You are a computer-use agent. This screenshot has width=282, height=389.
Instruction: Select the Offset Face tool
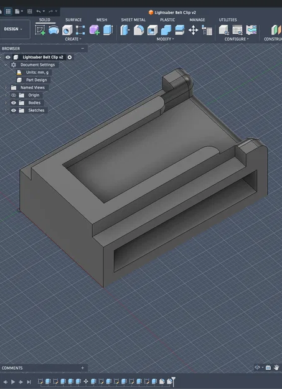179,30
